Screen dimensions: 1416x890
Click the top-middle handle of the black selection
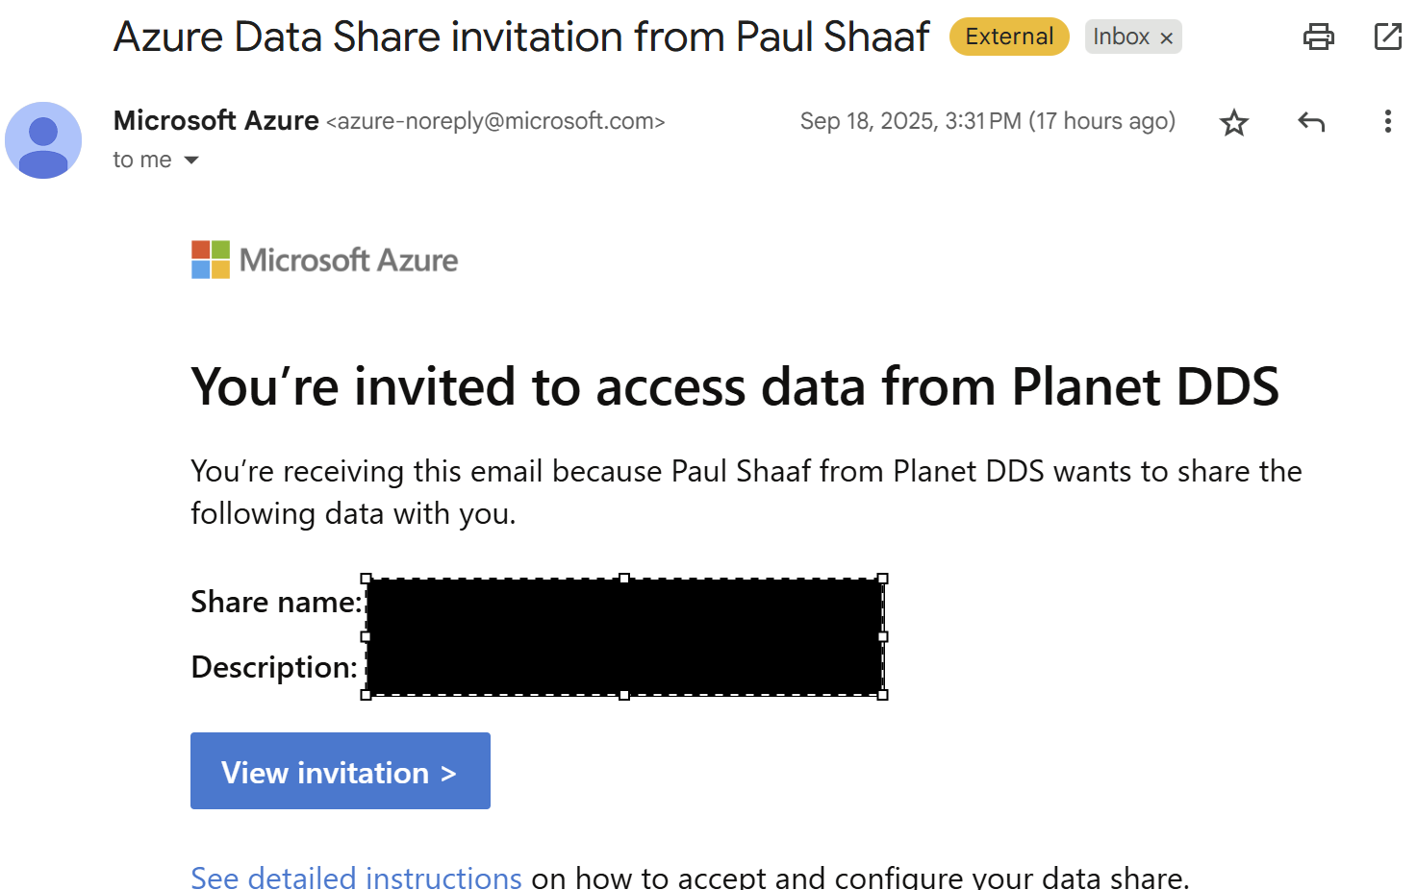pos(624,579)
